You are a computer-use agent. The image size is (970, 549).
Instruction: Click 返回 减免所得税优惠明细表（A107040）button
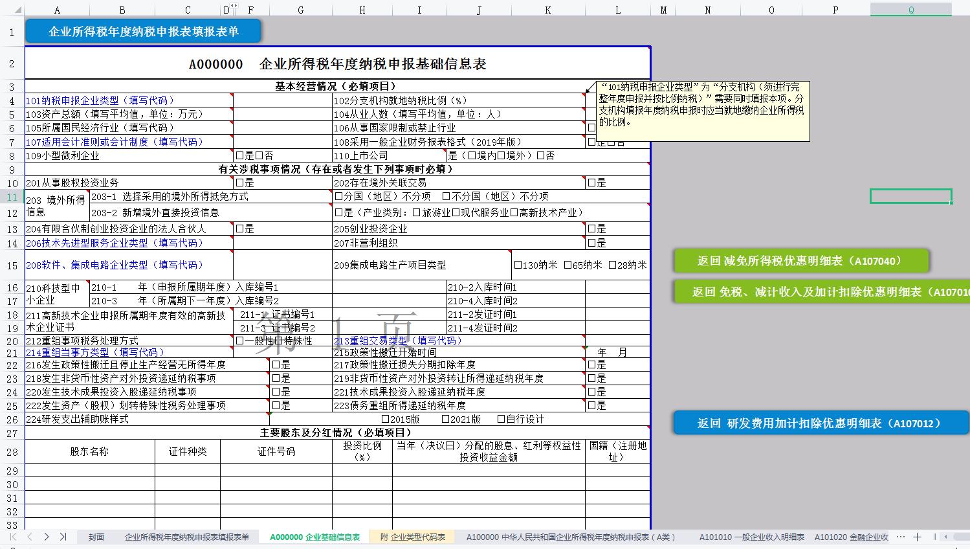click(802, 260)
